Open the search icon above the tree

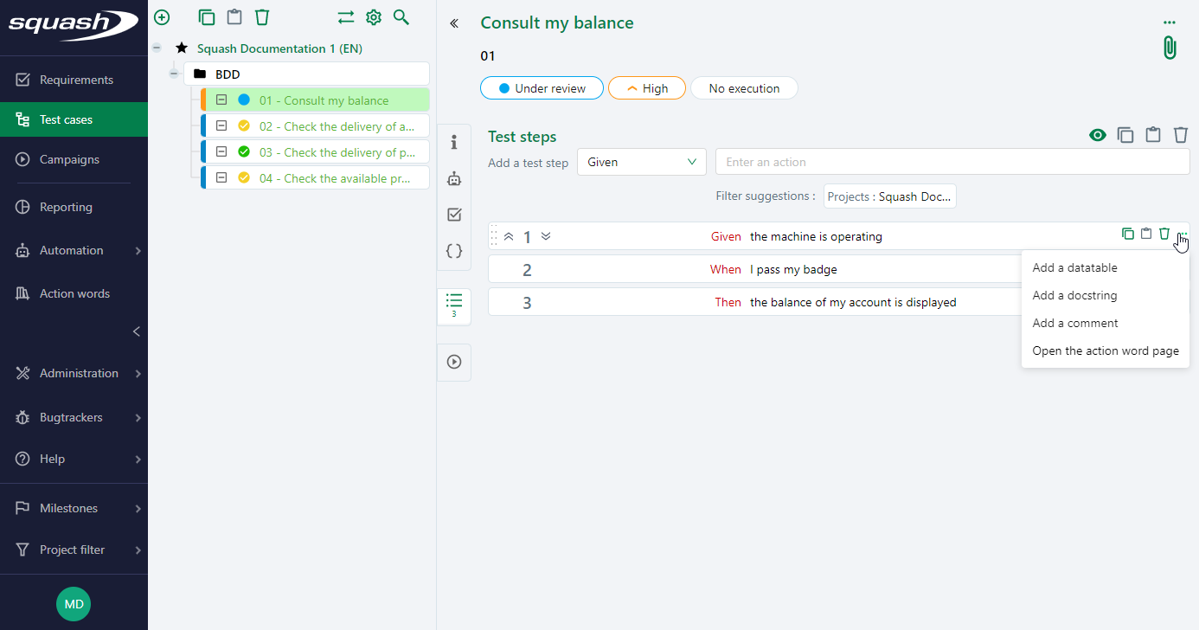click(x=401, y=16)
